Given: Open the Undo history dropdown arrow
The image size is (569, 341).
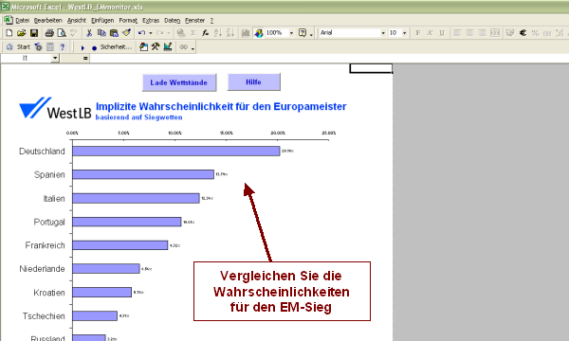Looking at the screenshot, I should click(150, 33).
